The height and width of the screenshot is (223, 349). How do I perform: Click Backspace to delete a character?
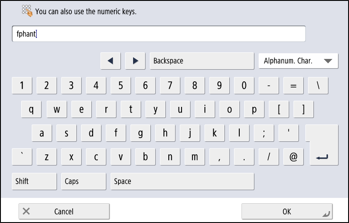pos(202,61)
